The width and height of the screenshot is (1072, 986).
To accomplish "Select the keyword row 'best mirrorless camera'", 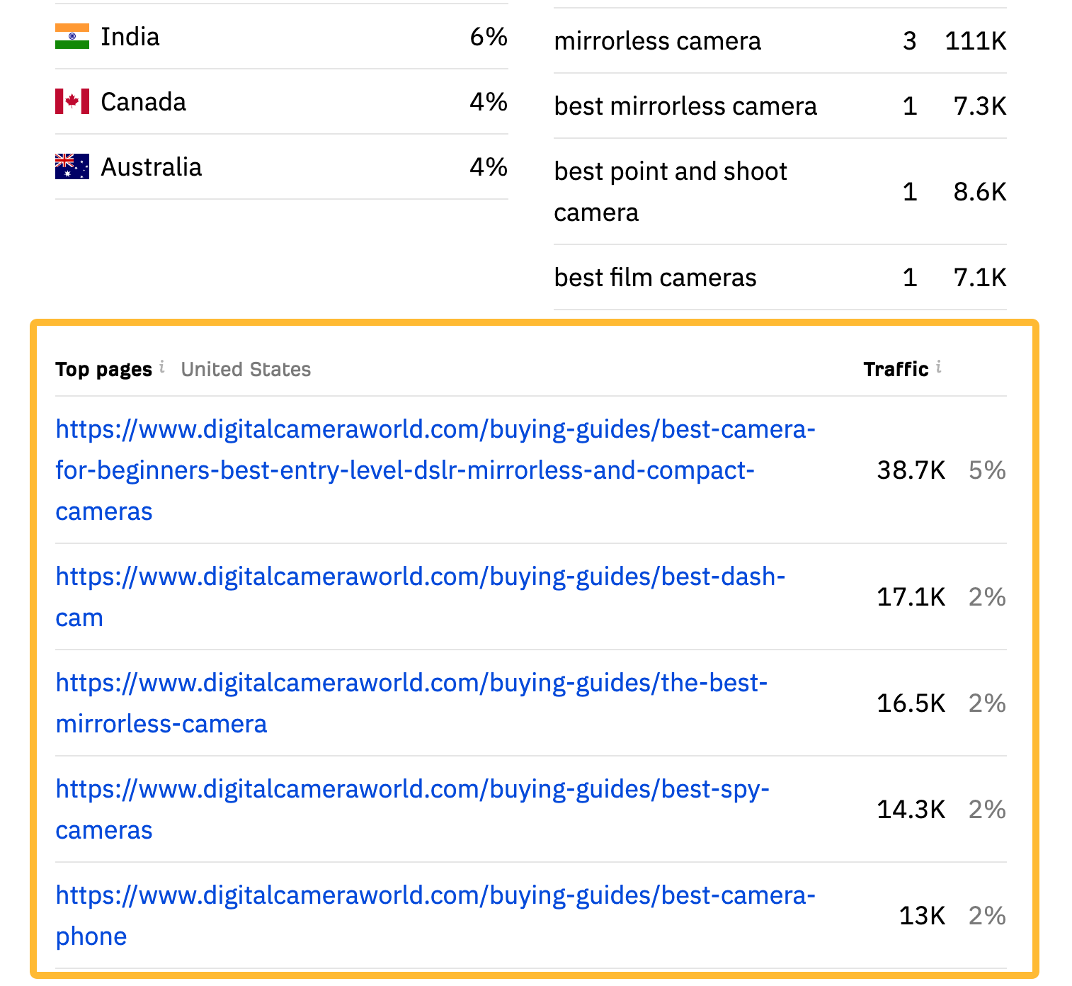I will (x=685, y=106).
